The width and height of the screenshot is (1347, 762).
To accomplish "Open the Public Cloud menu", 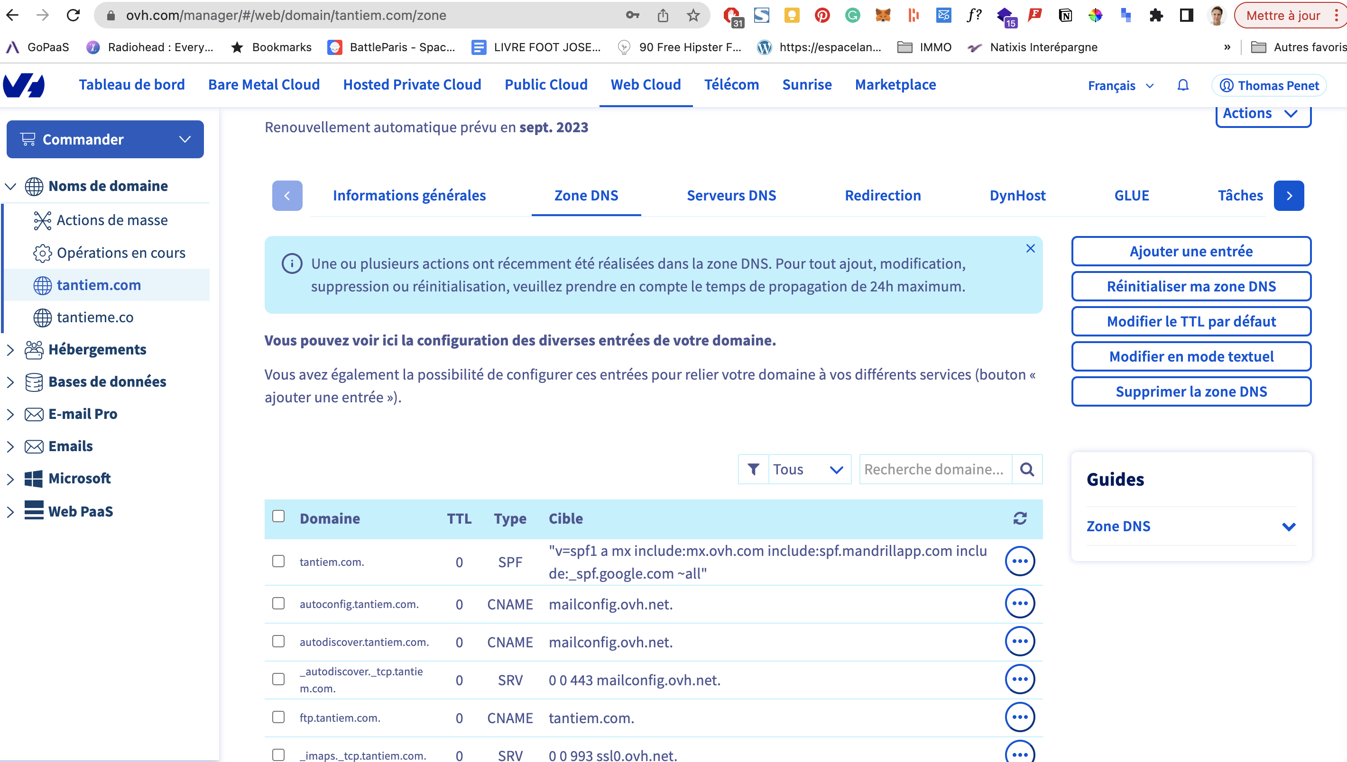I will (x=546, y=85).
